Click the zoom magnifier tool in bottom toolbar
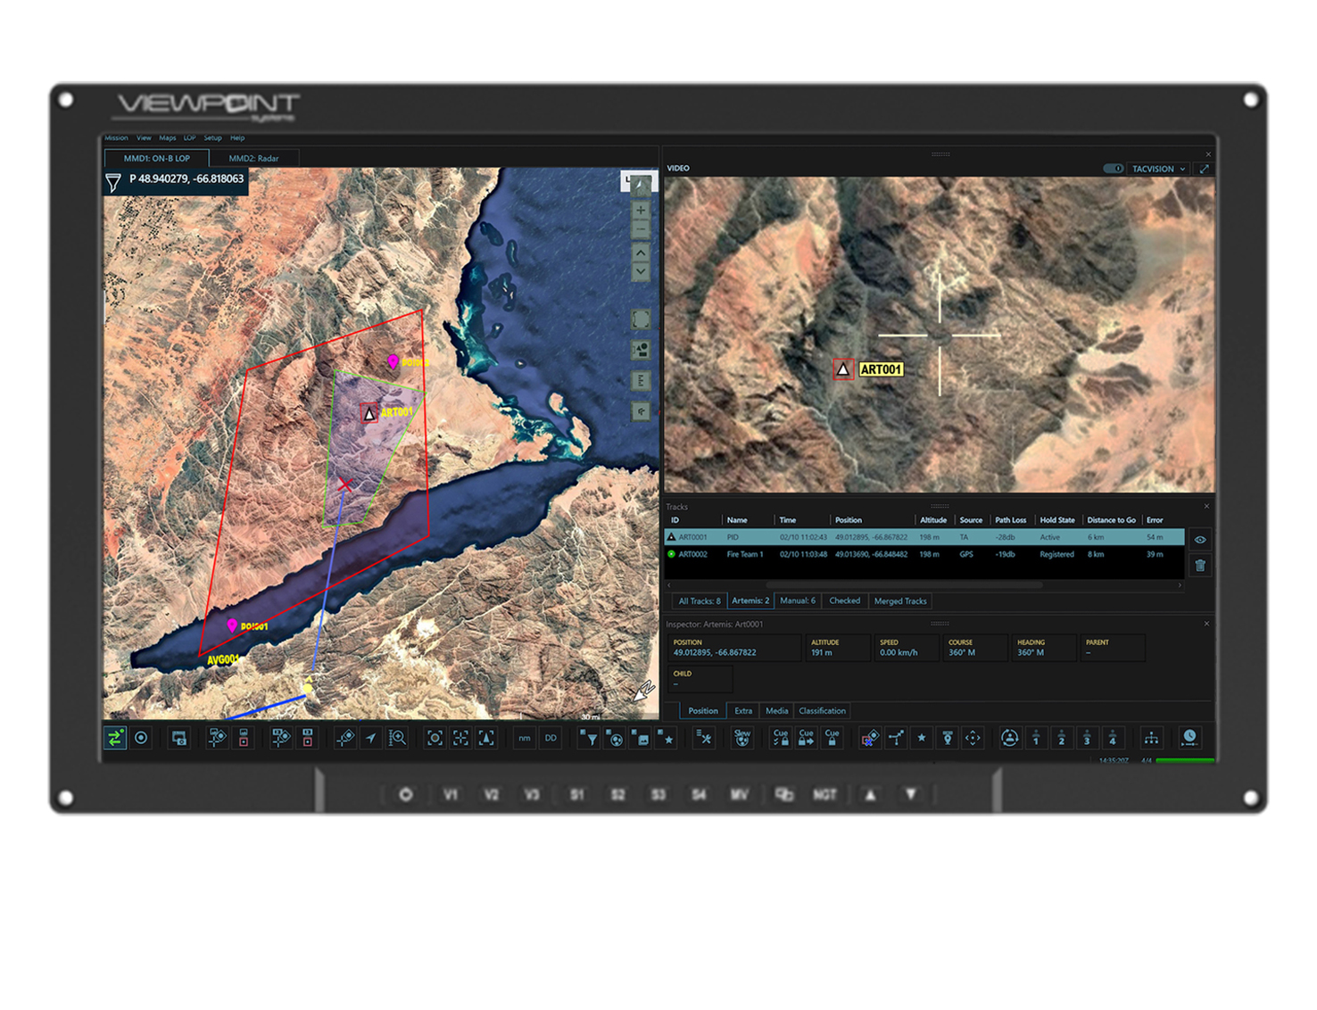 pos(397,738)
